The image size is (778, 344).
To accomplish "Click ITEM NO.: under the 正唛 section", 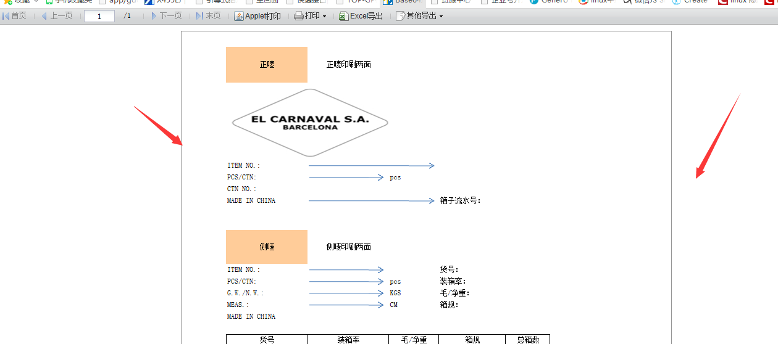I will click(244, 165).
